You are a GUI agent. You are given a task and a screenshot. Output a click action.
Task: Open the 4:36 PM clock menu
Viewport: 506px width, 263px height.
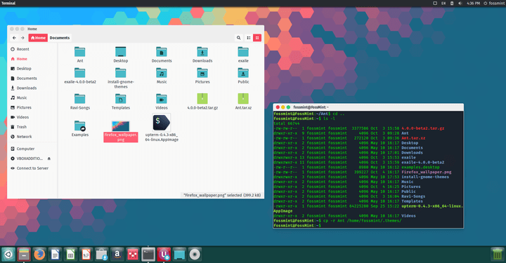pos(473,4)
